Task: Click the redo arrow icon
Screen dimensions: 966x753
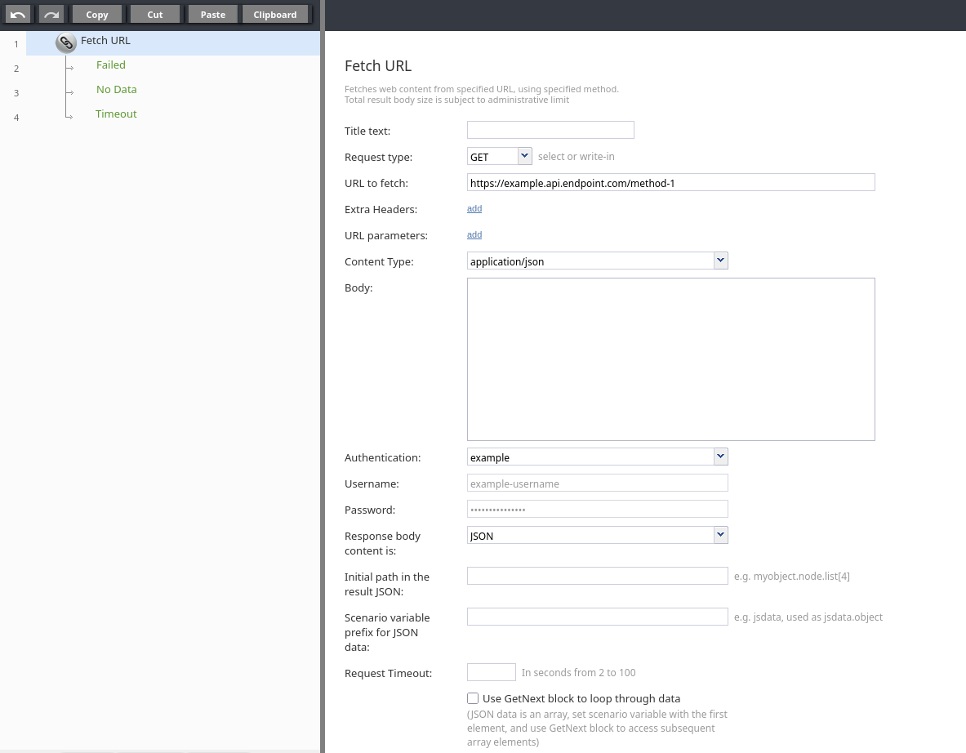Action: 51,14
